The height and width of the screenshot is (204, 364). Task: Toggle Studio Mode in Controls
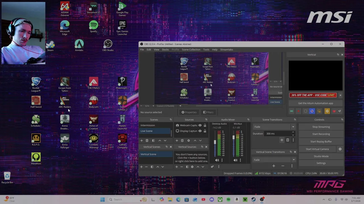321,156
